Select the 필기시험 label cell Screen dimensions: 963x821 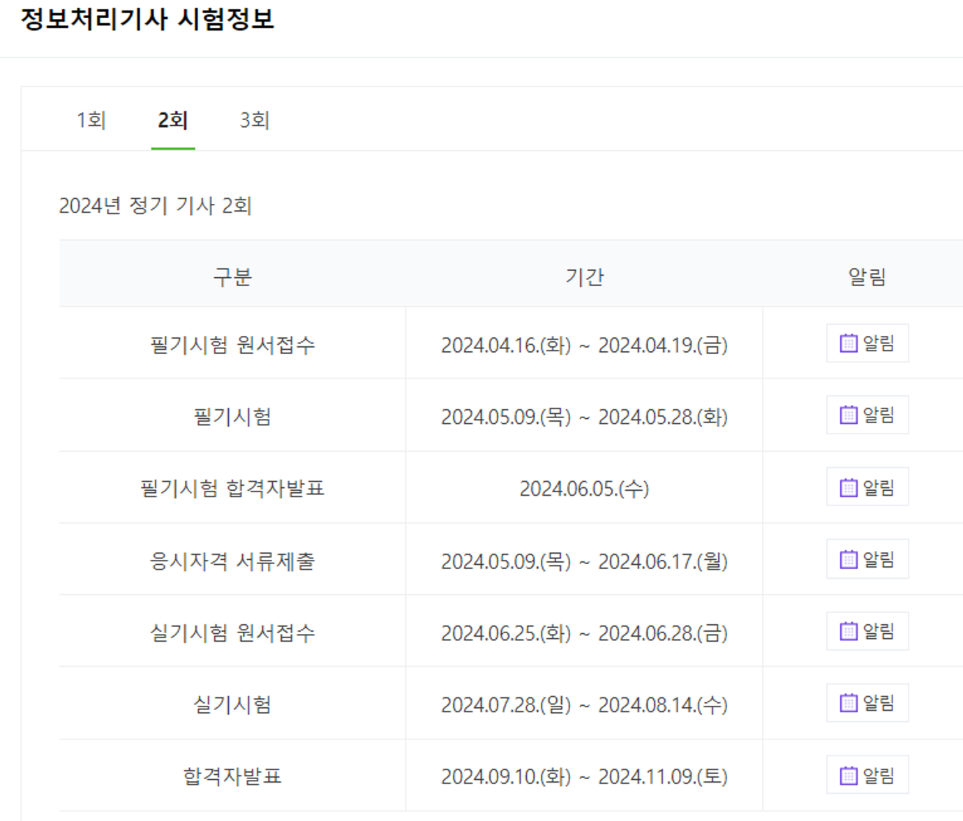(232, 417)
